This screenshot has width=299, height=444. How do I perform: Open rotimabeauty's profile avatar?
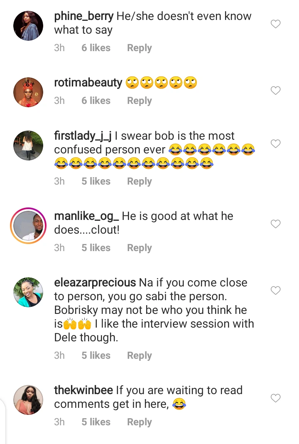28,92
